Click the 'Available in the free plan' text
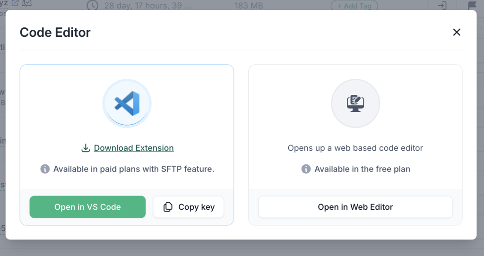The height and width of the screenshot is (256, 484). click(363, 169)
